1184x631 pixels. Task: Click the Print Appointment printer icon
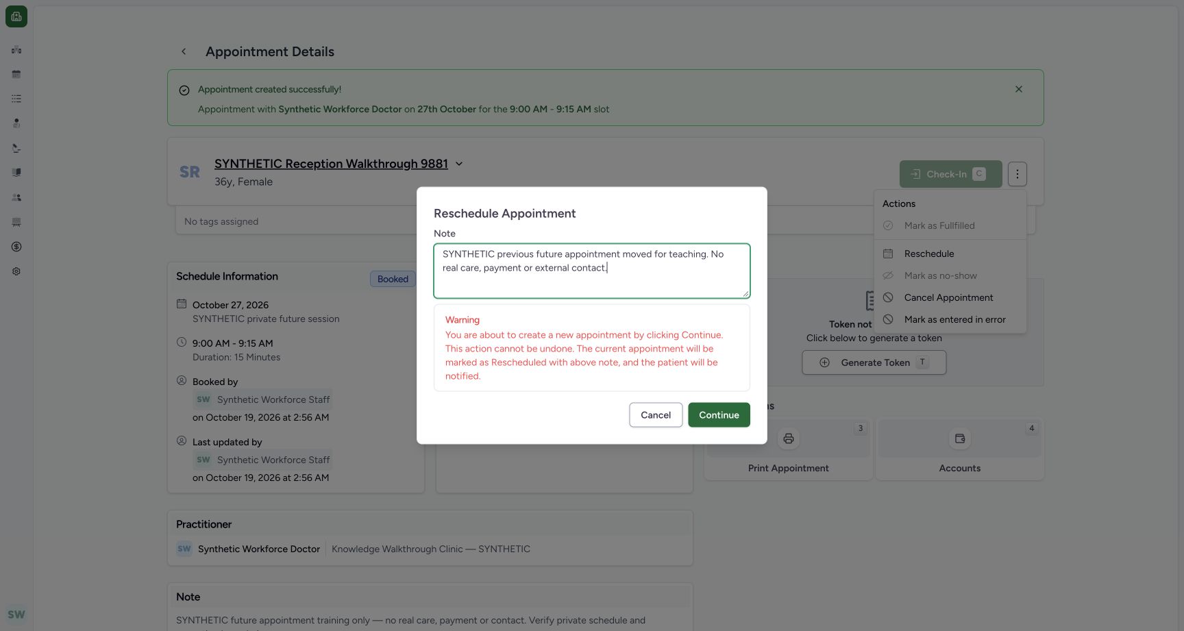[789, 438]
